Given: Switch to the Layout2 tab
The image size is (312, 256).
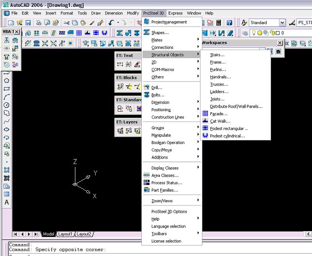Looking at the screenshot, I should [x=84, y=234].
